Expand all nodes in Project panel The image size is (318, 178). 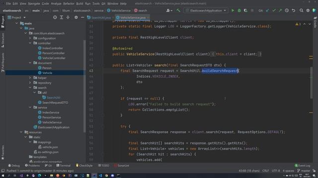62,18
